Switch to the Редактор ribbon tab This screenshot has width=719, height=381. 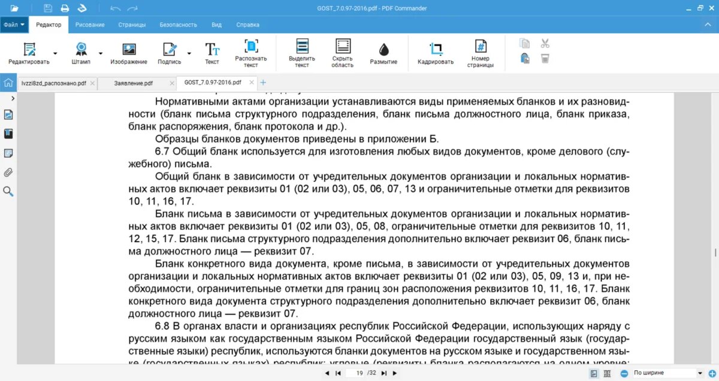(x=49, y=25)
